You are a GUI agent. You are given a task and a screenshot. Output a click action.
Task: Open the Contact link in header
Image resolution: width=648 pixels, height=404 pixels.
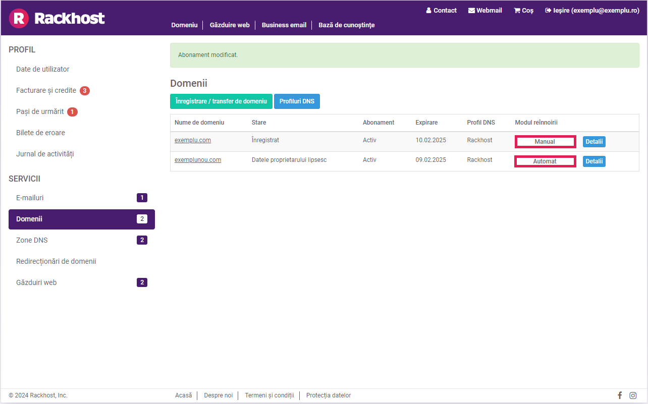tap(442, 10)
